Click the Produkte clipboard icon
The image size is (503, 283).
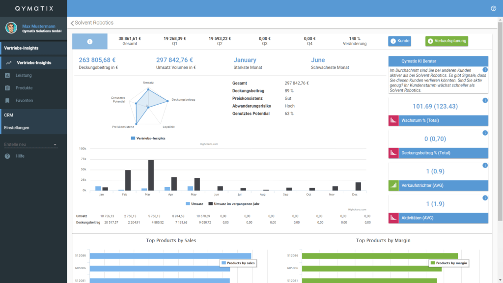click(7, 88)
